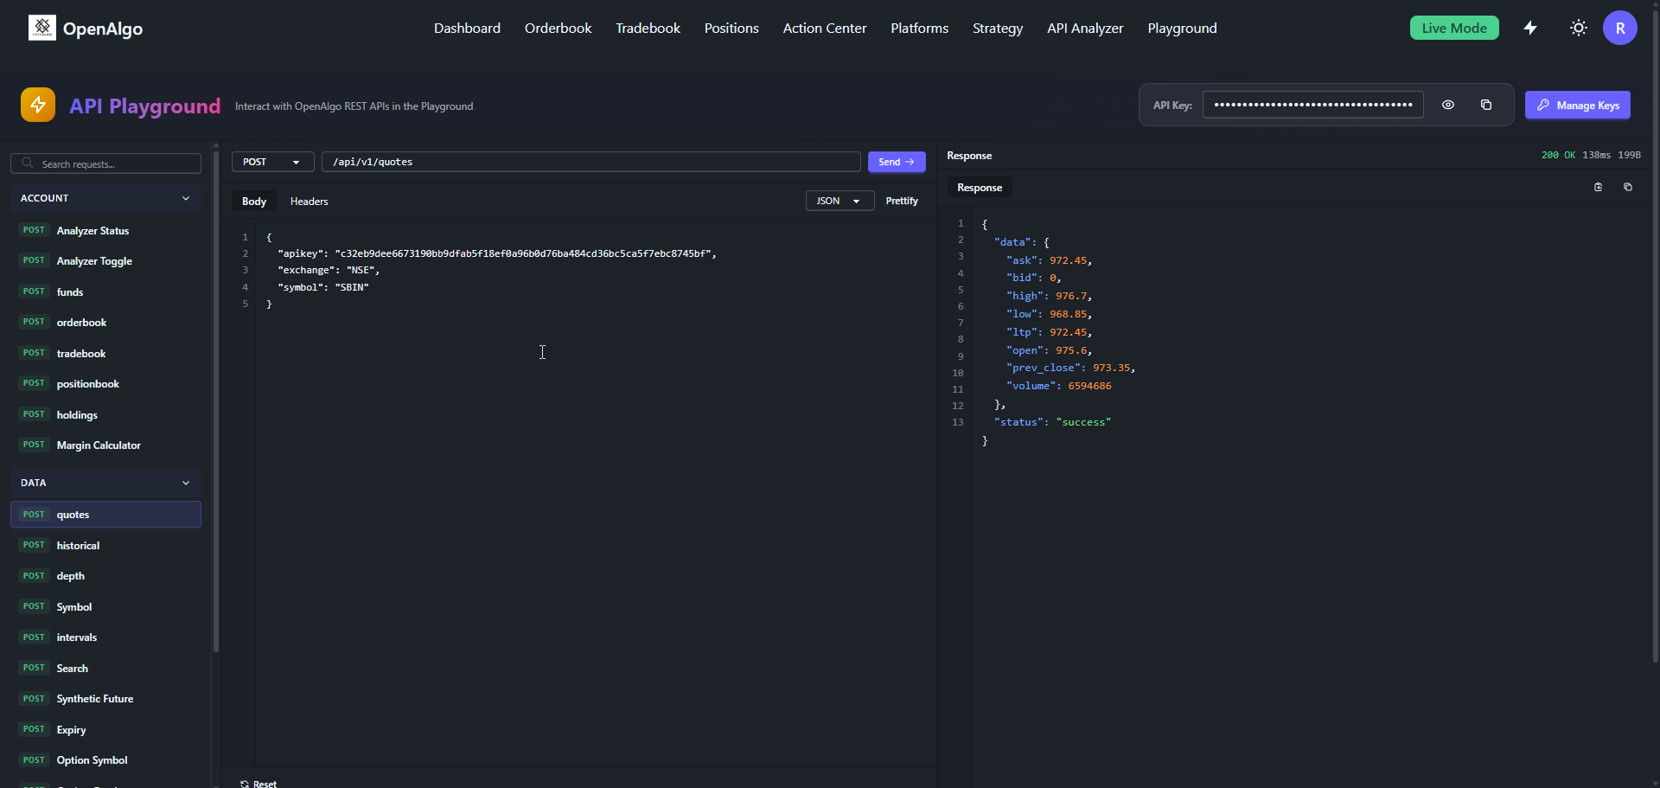
Task: Open the user avatar R profile
Action: [x=1619, y=28]
